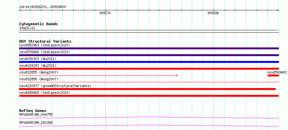Open variant label nsv832855 (Wong2007)
The height and width of the screenshot is (130, 288).
click(39, 73)
